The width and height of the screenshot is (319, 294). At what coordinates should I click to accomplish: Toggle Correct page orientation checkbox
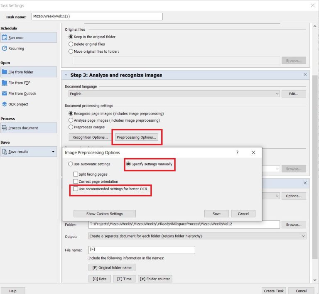click(76, 181)
